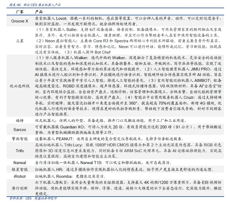Click the 三星 manufacturer cell
Viewport: 227px width, 205px height.
19,41
